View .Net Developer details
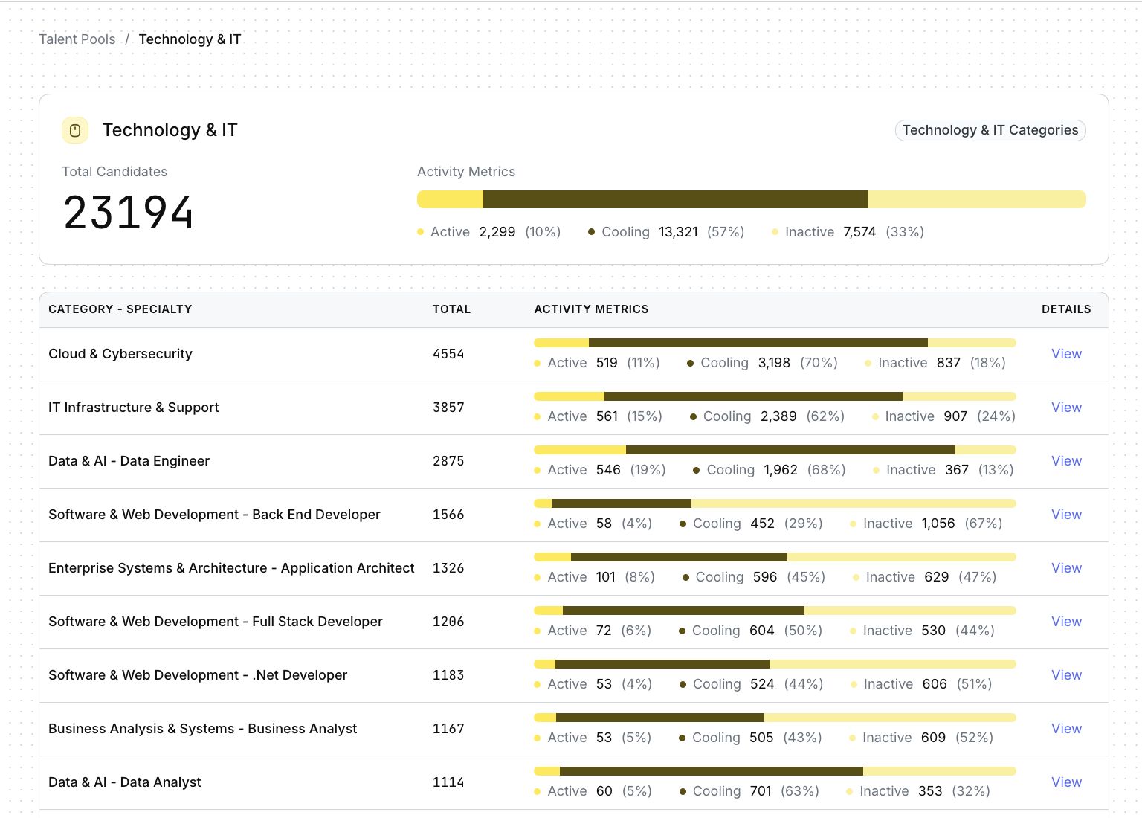The image size is (1142, 818). point(1065,675)
